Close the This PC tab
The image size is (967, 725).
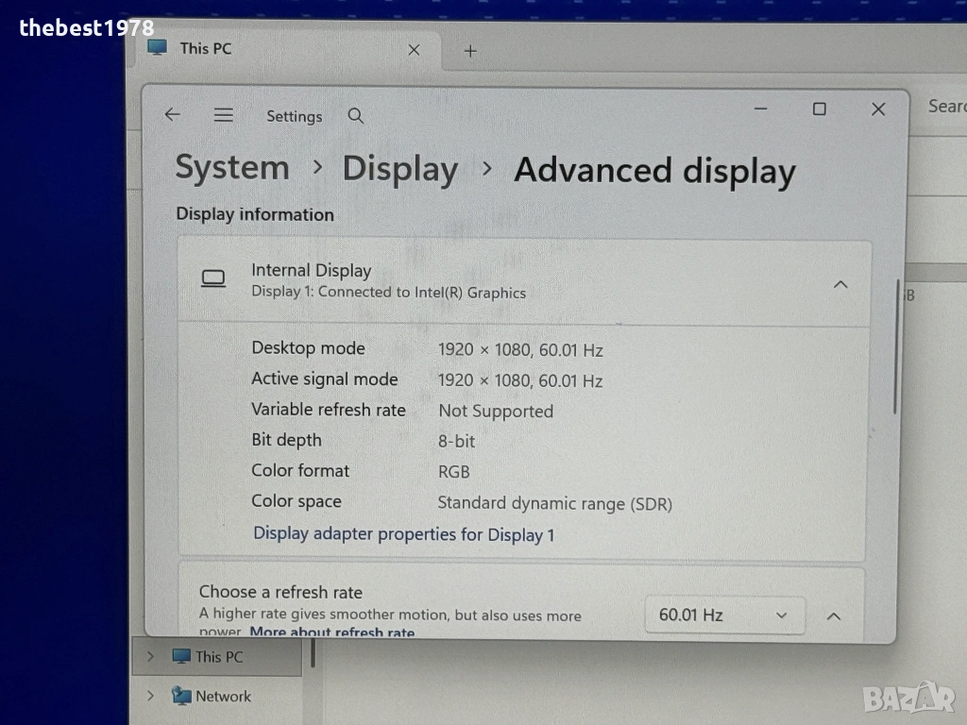point(414,50)
